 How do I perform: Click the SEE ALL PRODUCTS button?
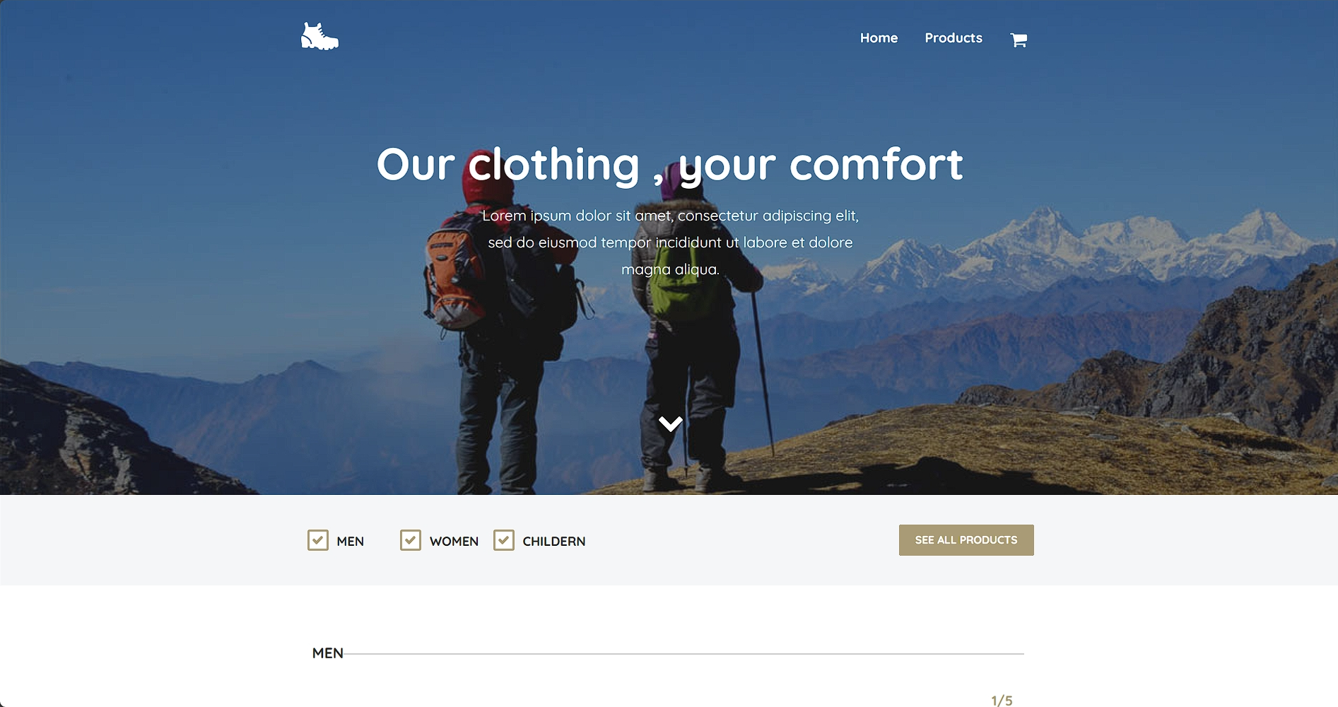966,540
